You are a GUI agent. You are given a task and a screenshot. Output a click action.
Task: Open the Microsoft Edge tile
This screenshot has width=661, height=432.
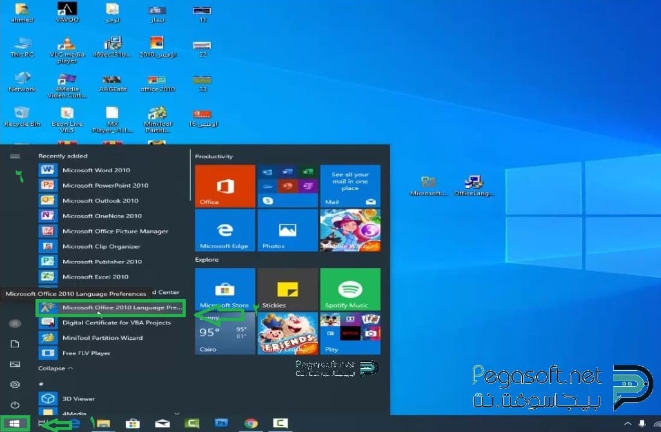coord(225,230)
